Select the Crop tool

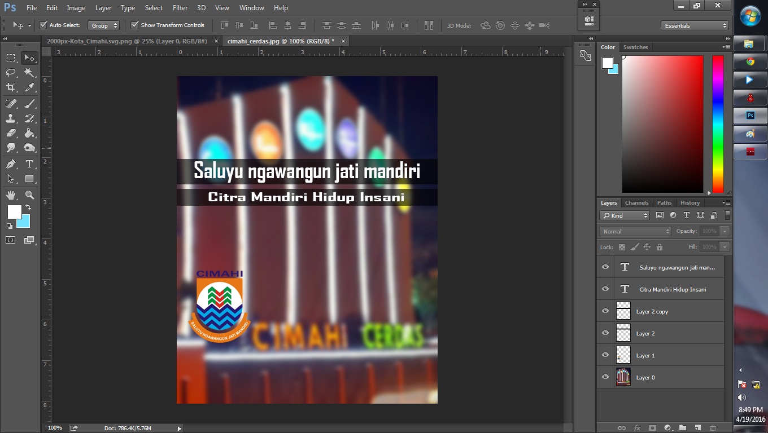(10, 87)
